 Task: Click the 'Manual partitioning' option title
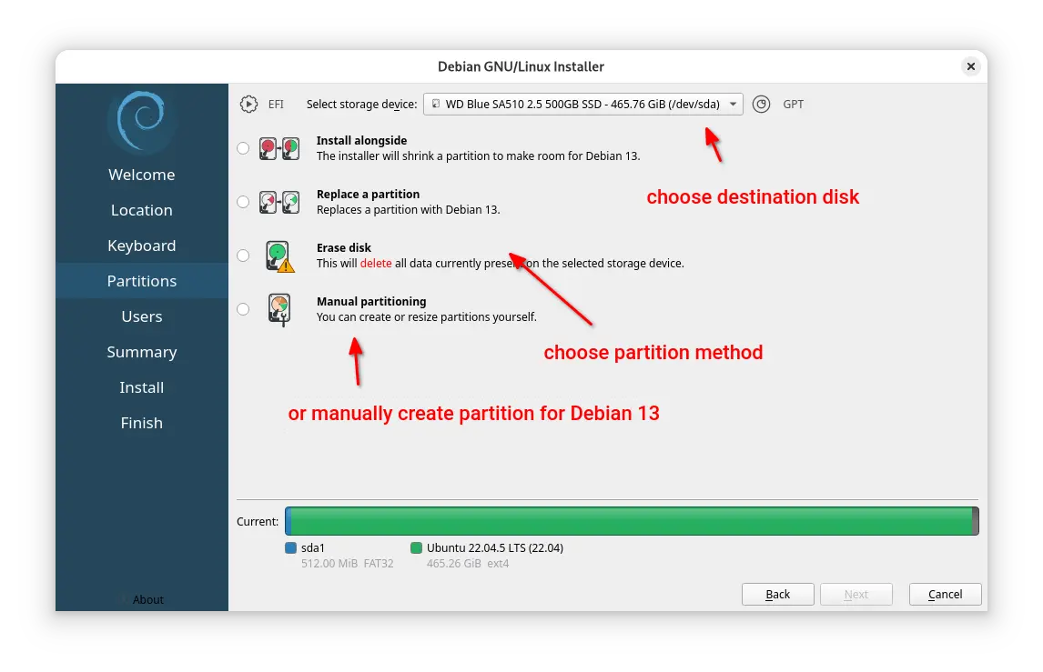[371, 302]
